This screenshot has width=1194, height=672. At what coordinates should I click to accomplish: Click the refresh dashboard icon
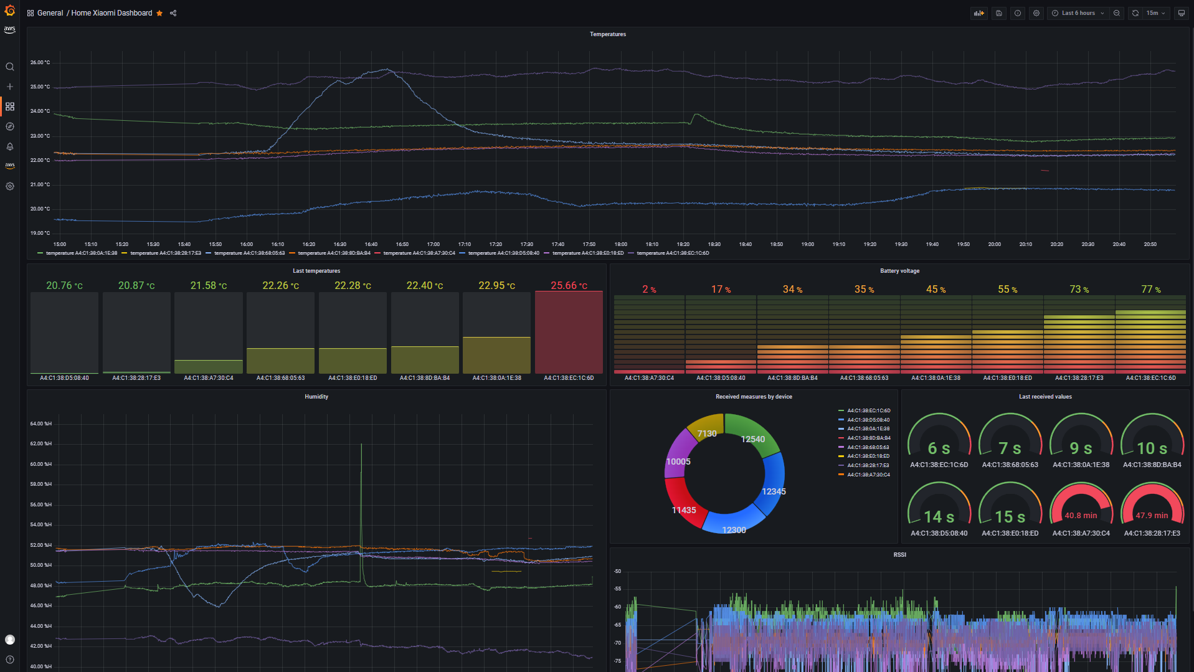pos(1135,13)
